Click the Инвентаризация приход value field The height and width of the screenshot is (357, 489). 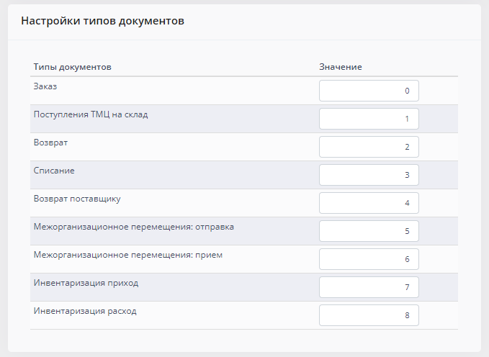coord(369,287)
